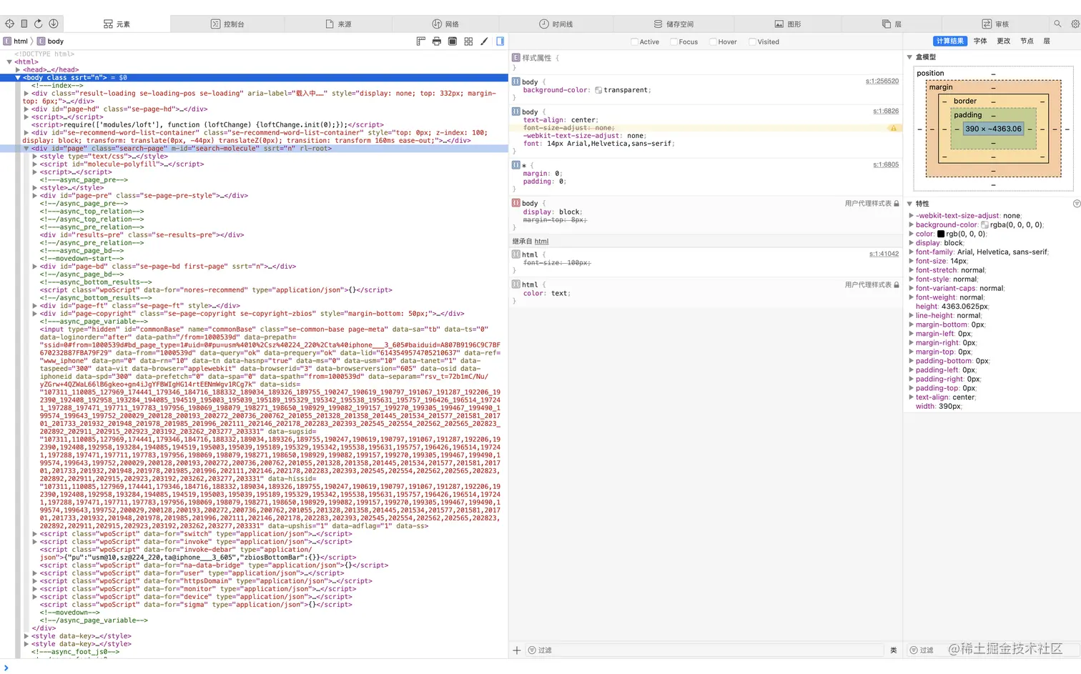Expand the text-align computed property
Viewport: 1081px width, 674px height.
(x=911, y=397)
